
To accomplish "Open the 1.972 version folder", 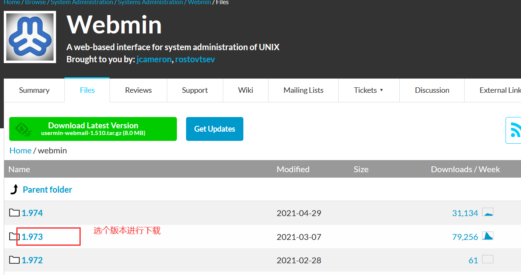I will pos(32,260).
